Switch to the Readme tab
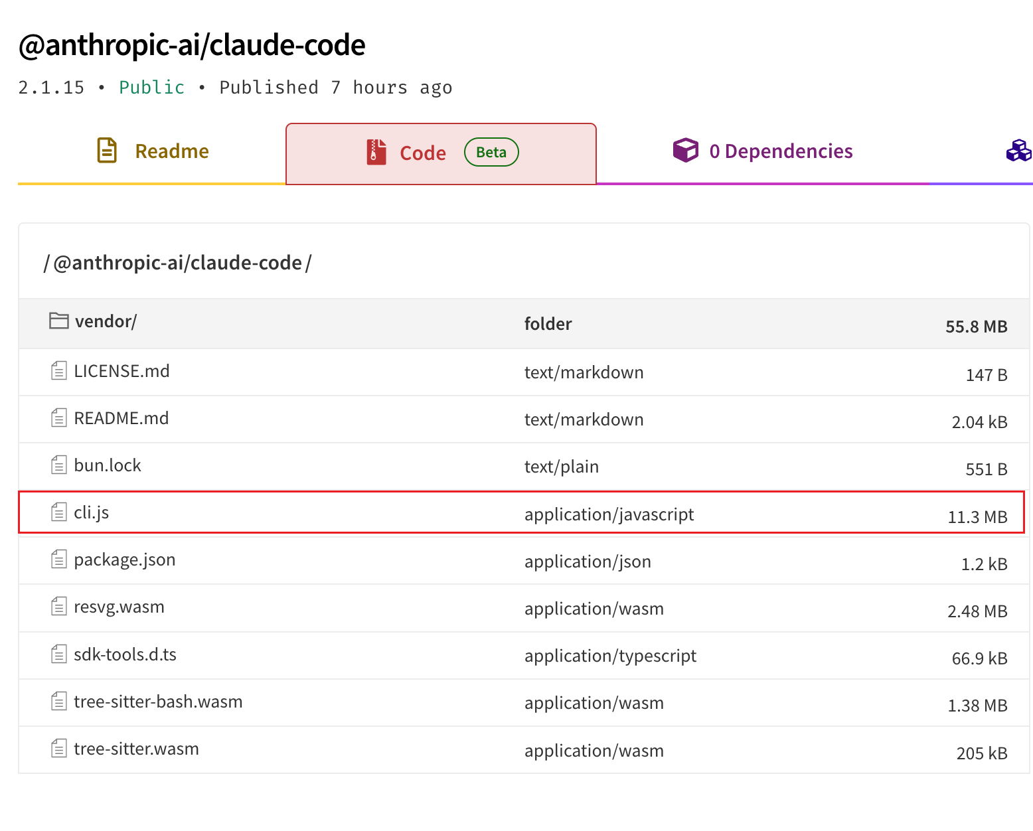The image size is (1033, 831). [152, 153]
